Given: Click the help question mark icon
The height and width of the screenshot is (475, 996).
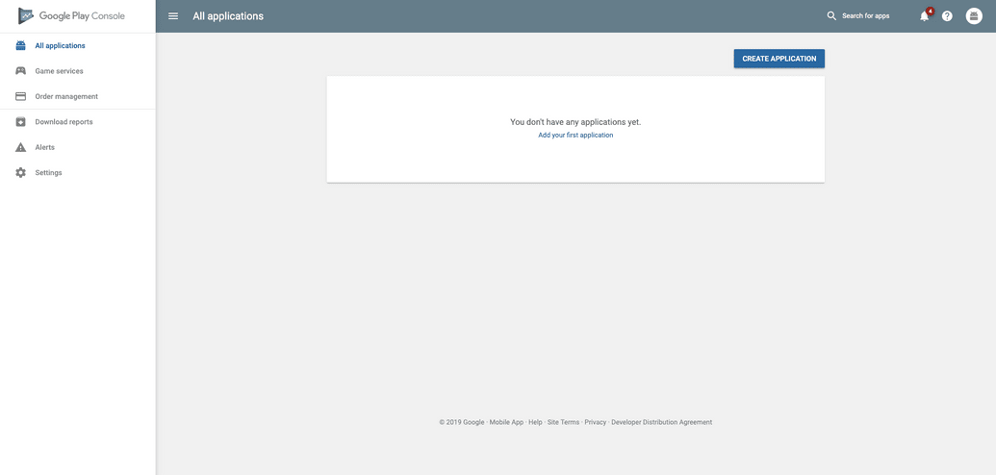Looking at the screenshot, I should pyautogui.click(x=947, y=16).
